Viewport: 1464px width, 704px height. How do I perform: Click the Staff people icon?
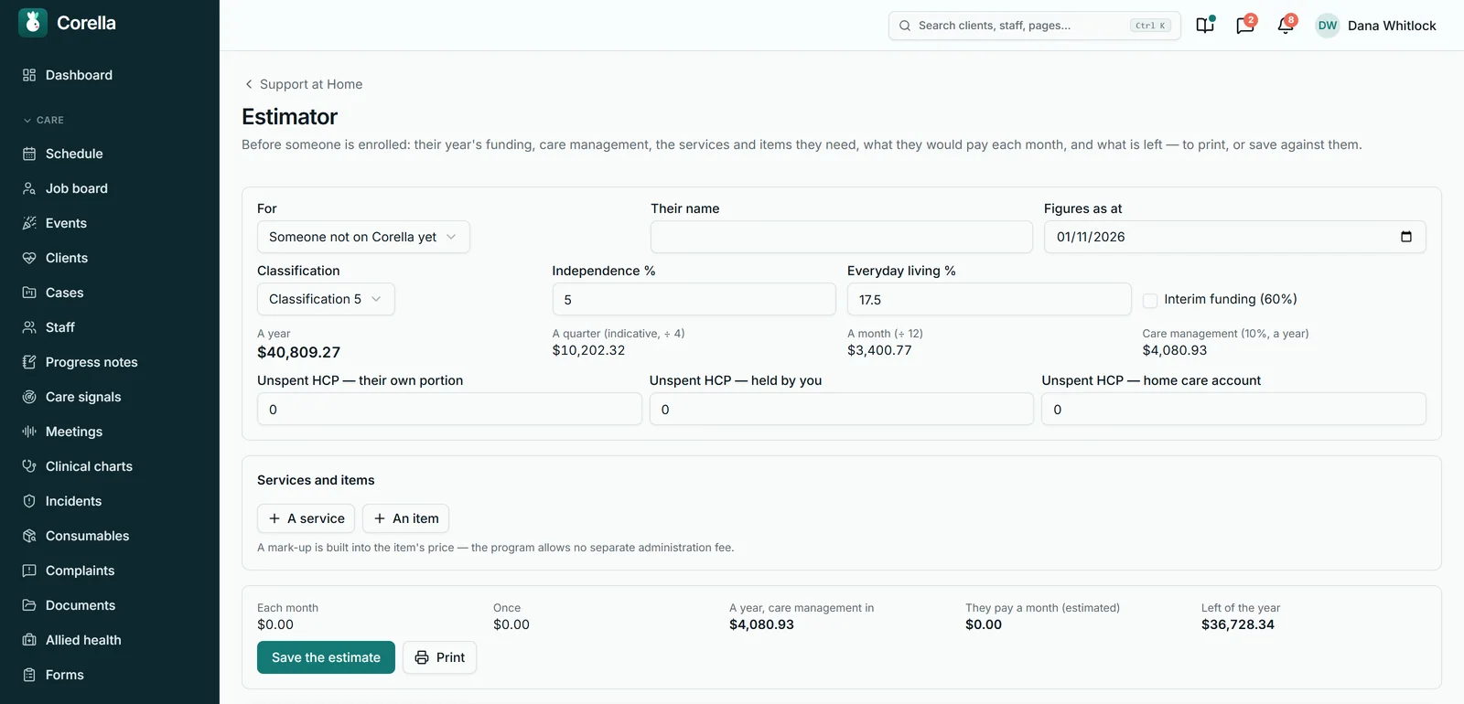(x=29, y=327)
